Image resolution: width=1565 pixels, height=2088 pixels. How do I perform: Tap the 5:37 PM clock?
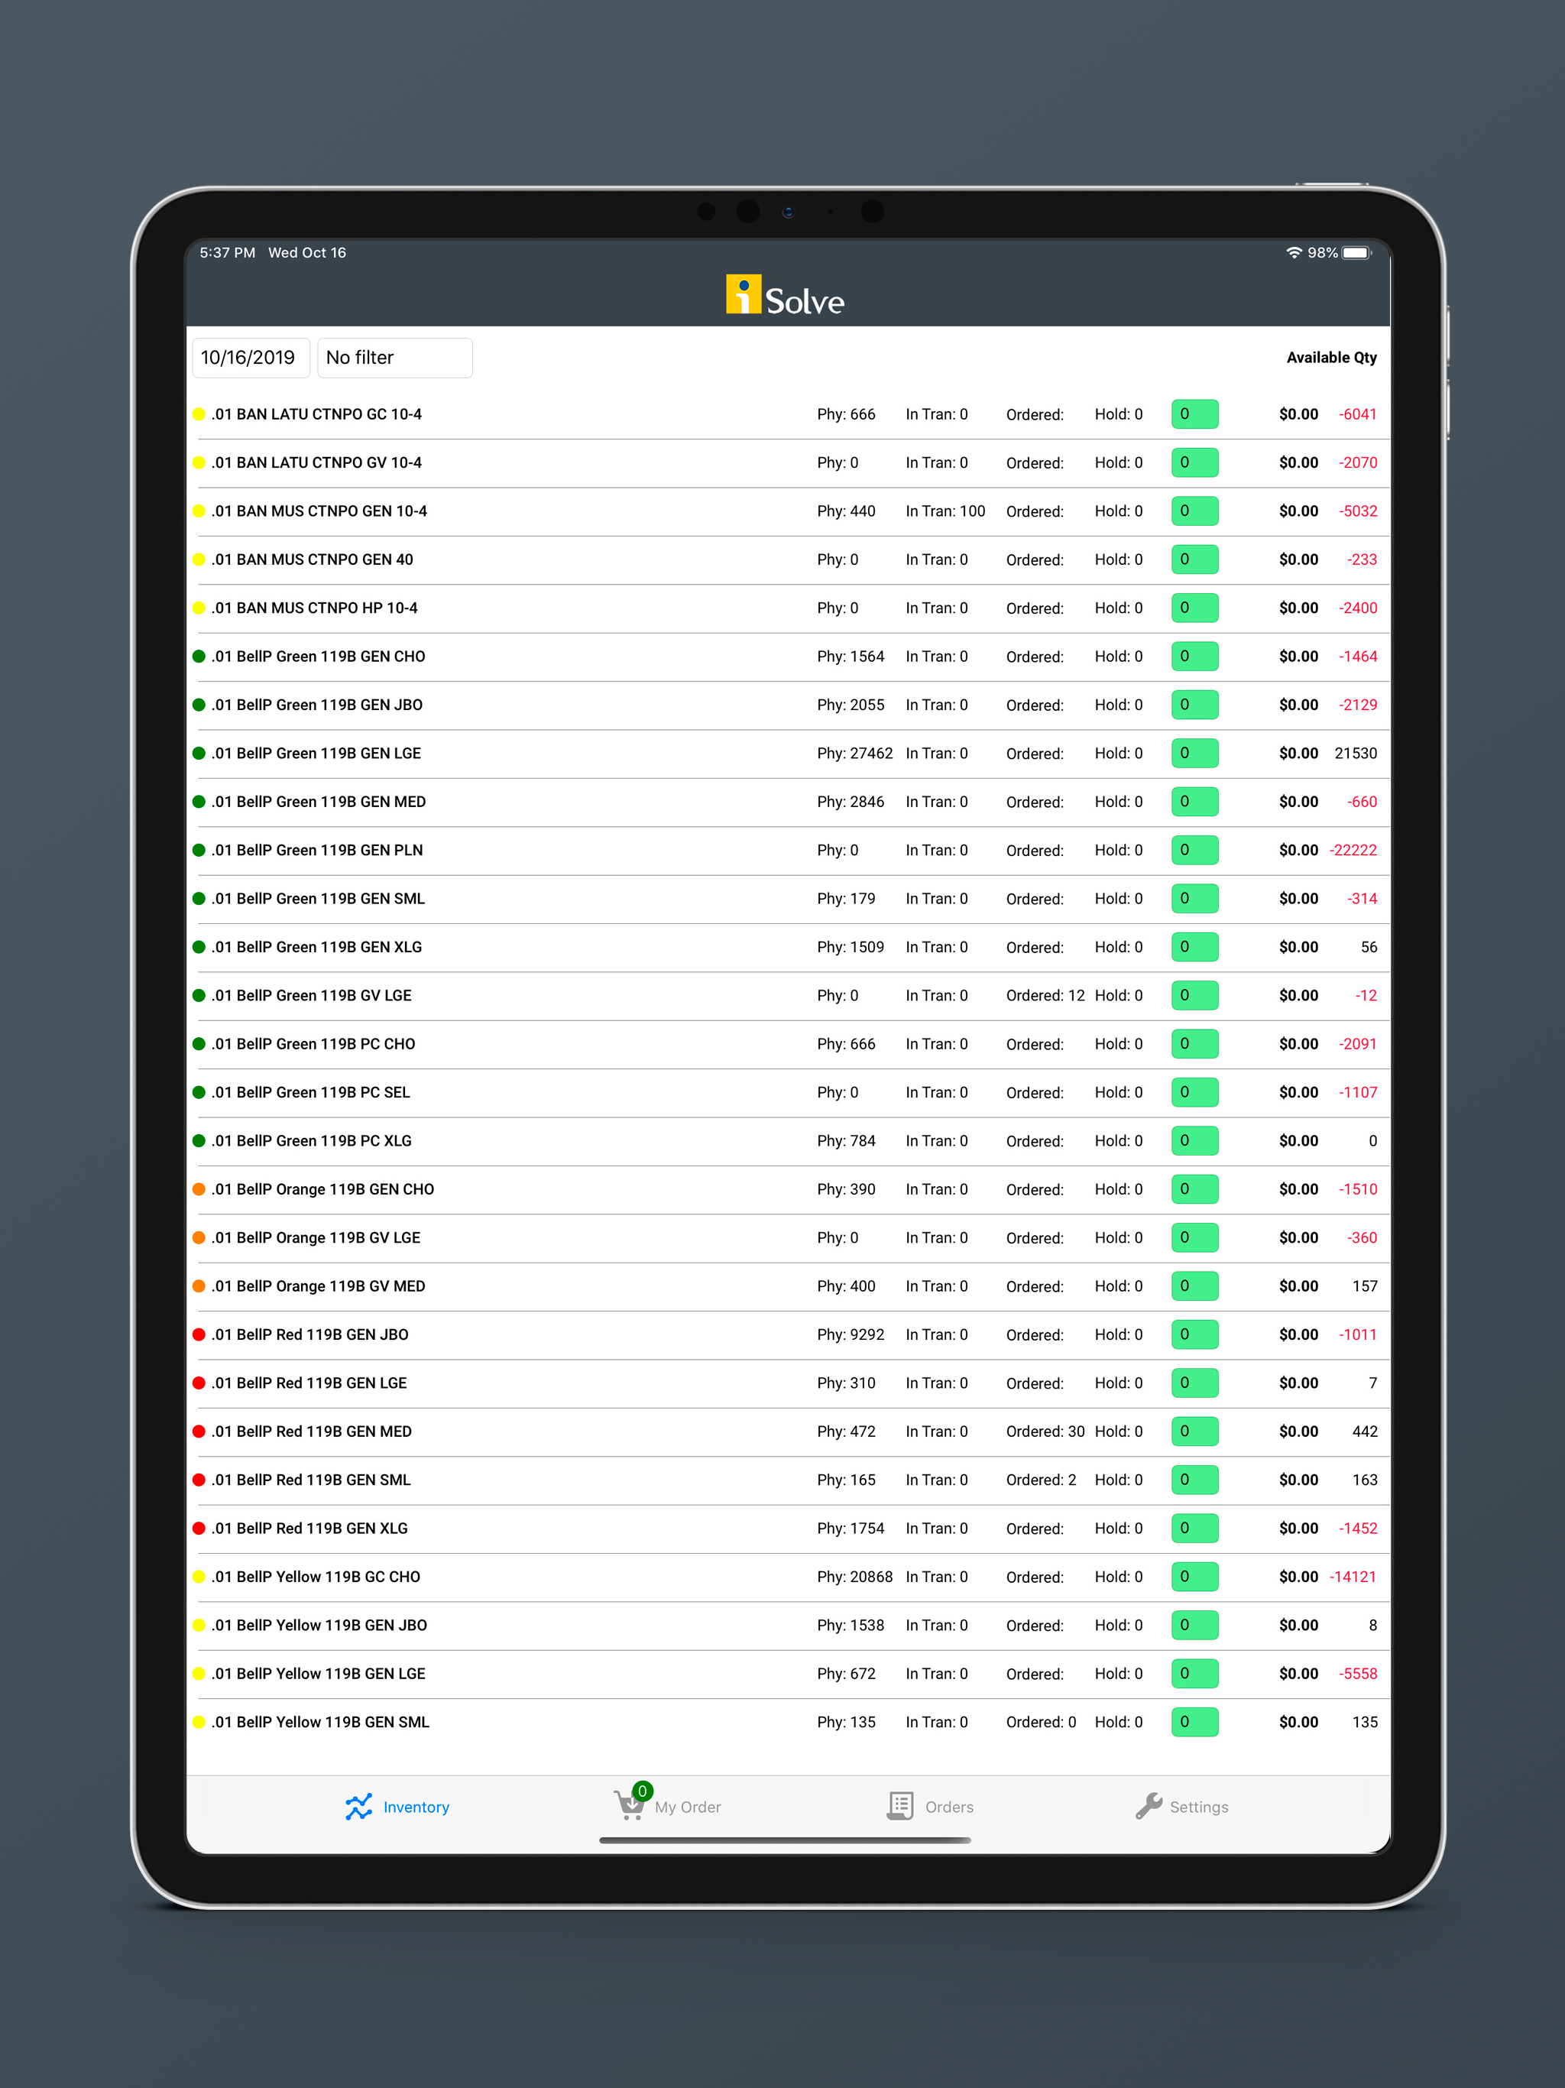click(228, 253)
